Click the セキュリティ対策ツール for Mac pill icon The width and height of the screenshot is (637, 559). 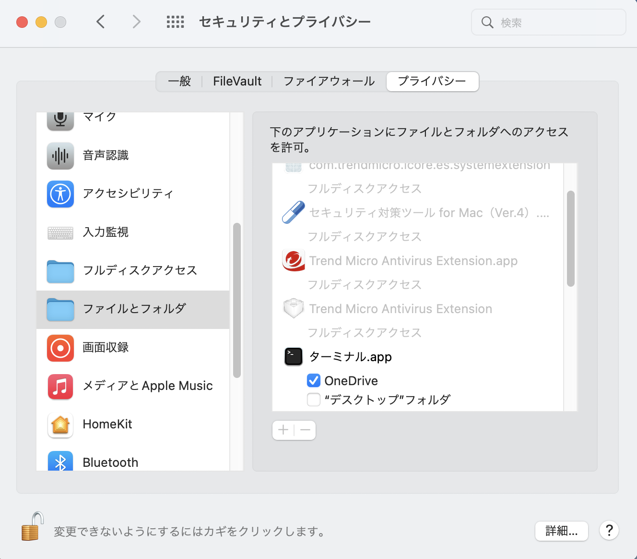pyautogui.click(x=294, y=212)
